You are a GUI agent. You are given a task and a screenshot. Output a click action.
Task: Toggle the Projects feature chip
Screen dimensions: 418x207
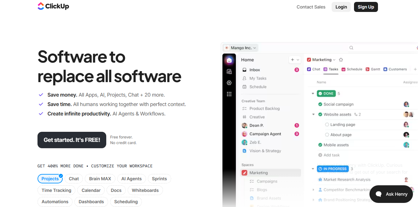(x=50, y=179)
